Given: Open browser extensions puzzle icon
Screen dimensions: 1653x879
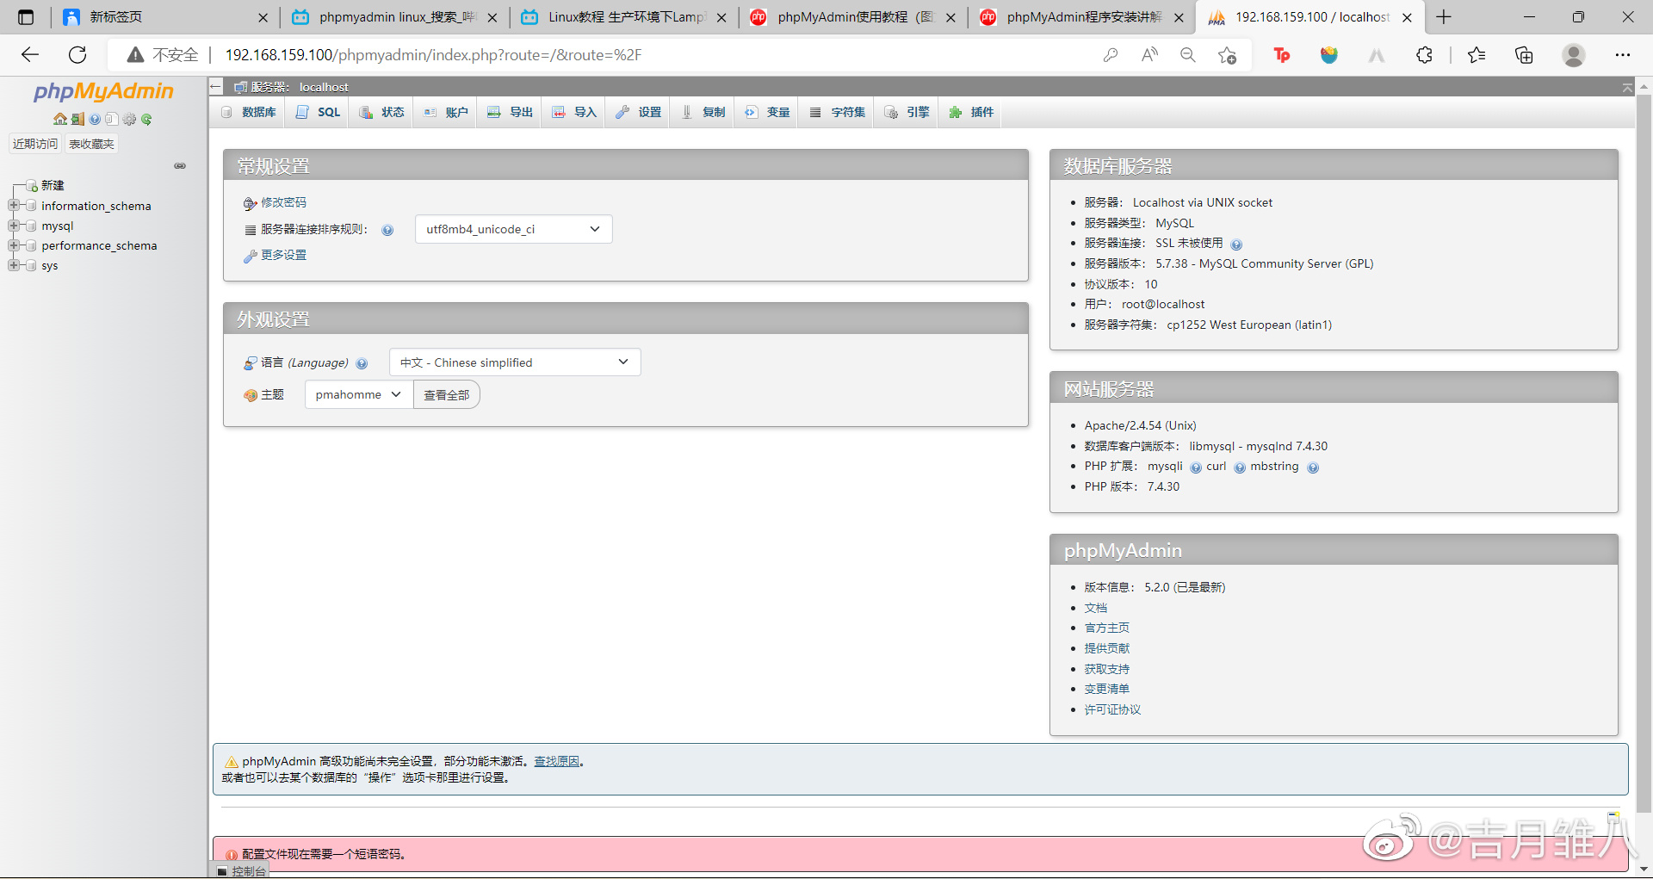Looking at the screenshot, I should (x=1424, y=55).
